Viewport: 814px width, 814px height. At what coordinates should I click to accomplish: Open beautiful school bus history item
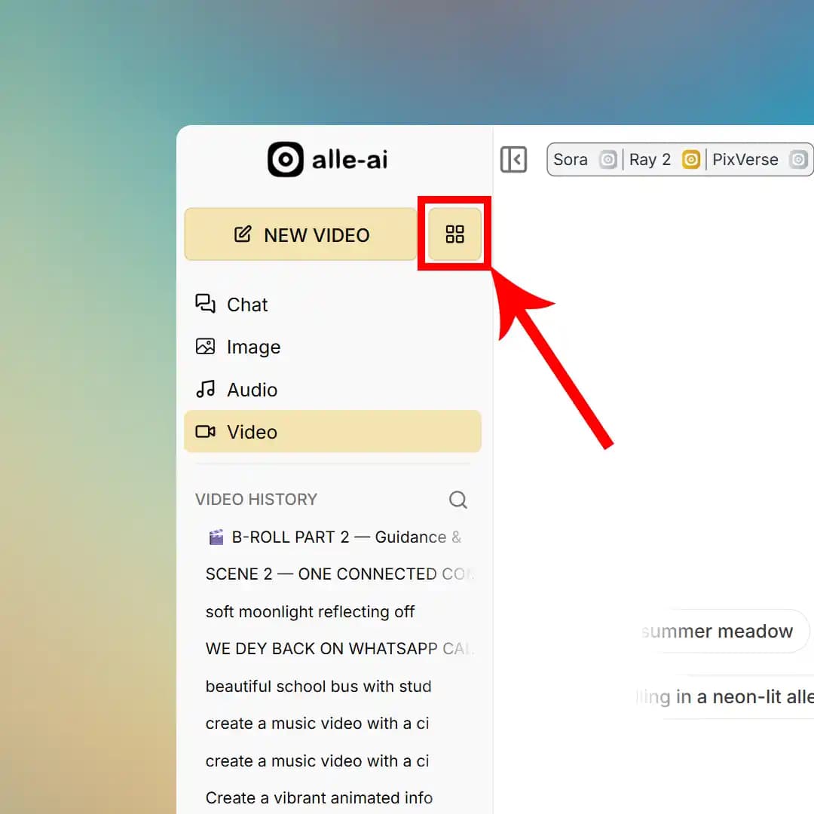(x=318, y=687)
